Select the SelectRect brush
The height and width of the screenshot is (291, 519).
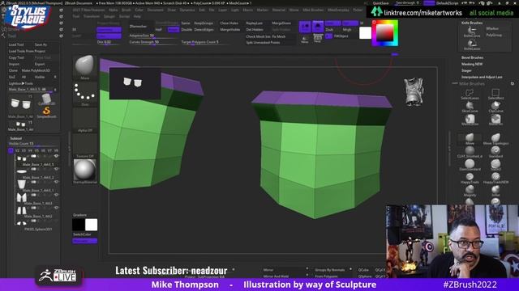(495, 95)
